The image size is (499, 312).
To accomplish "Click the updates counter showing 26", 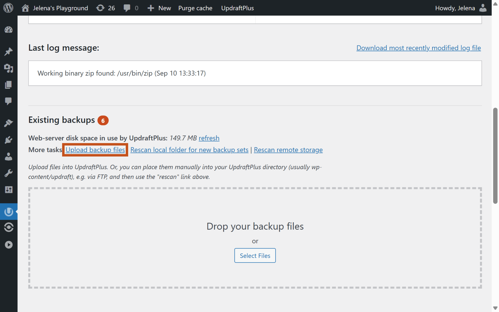I will tap(106, 8).
